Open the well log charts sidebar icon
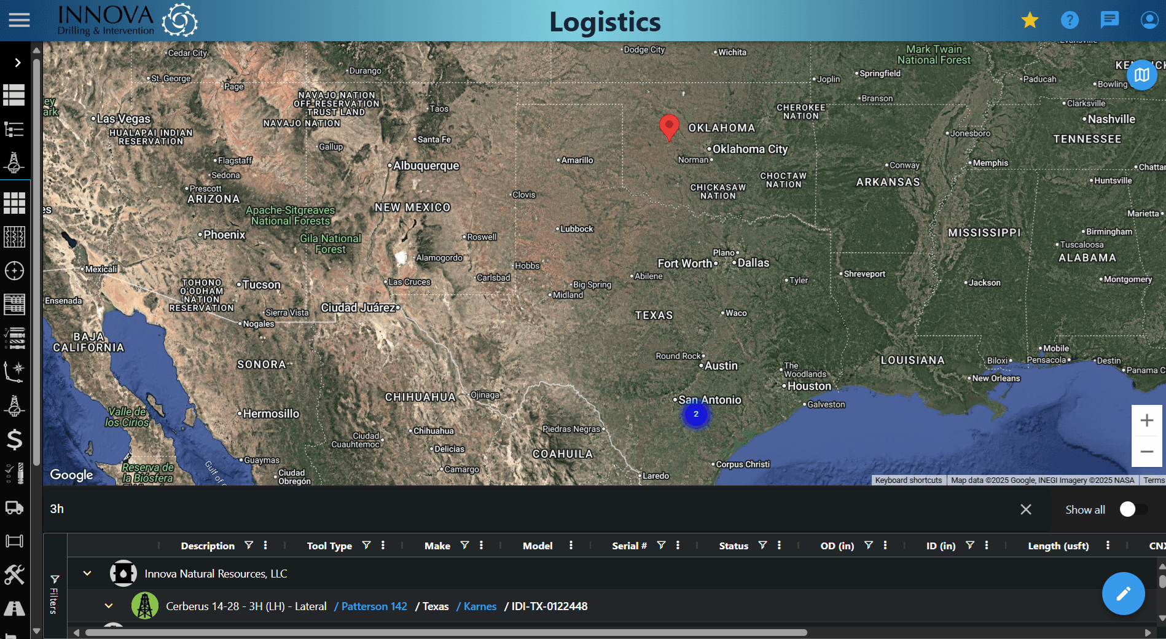Image resolution: width=1166 pixels, height=639 pixels. coord(14,237)
